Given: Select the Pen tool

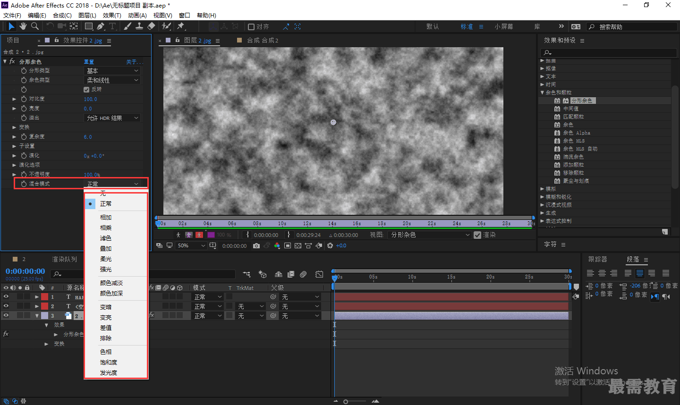Looking at the screenshot, I should pos(101,26).
